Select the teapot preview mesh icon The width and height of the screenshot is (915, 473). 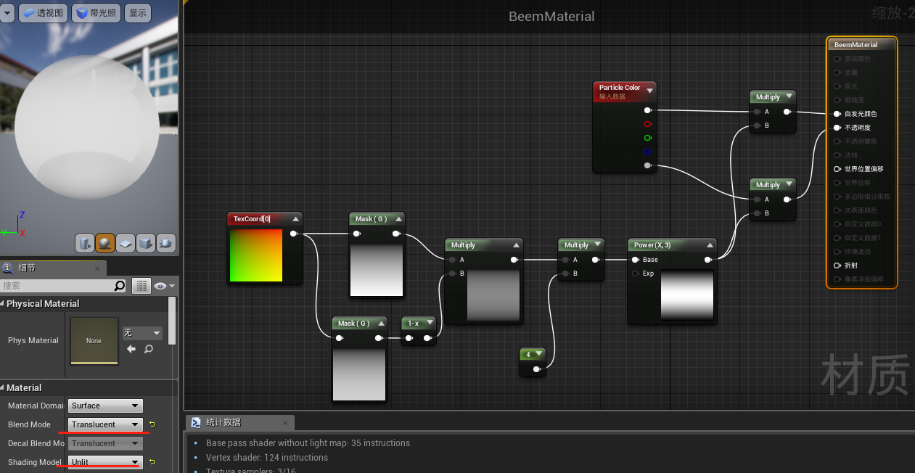coord(165,244)
